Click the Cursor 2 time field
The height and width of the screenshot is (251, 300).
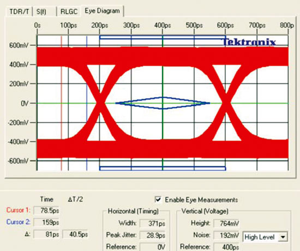[x=46, y=222]
